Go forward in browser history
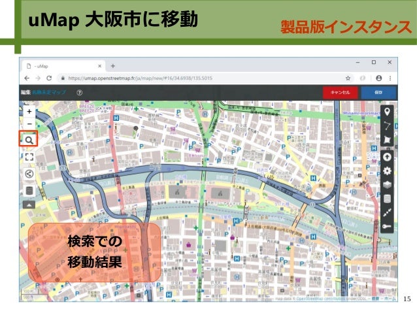 [x=38, y=78]
